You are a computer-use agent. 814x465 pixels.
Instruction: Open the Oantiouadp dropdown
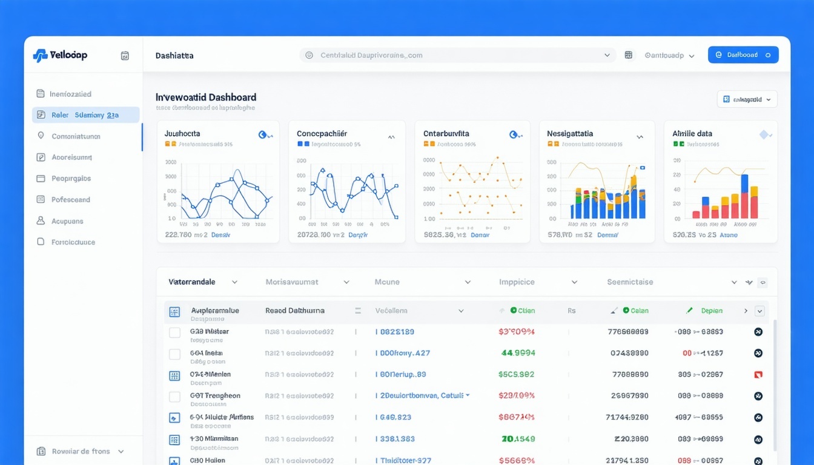669,55
